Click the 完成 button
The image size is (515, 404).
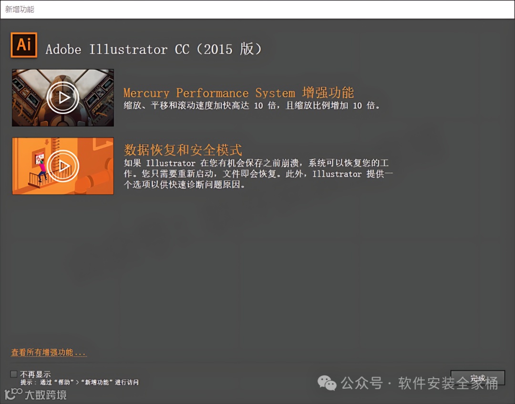(x=477, y=378)
